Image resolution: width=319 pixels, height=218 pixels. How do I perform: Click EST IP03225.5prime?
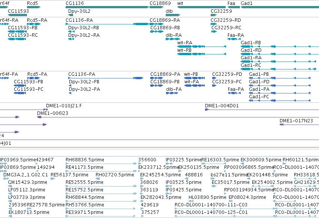(169, 164)
